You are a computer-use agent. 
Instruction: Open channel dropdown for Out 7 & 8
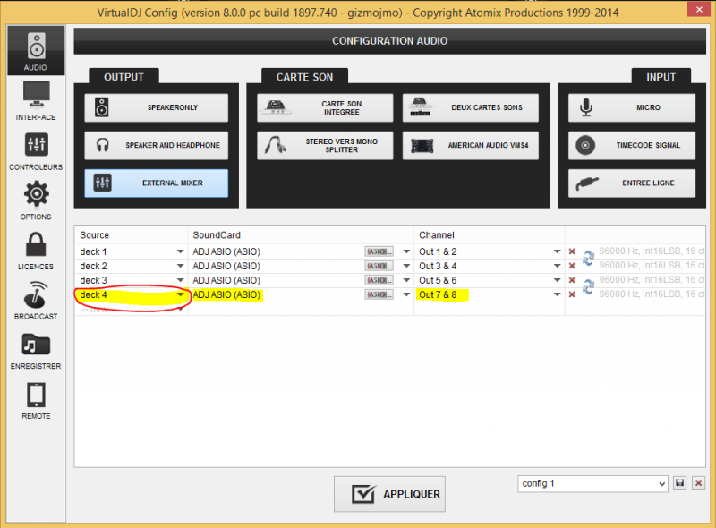[x=557, y=294]
